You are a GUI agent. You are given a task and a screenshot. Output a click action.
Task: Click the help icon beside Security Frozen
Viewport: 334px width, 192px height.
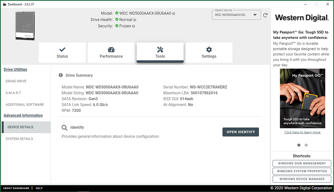134,26
